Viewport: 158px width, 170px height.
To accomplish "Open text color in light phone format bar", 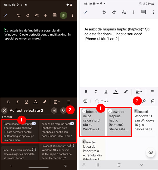I will click(x=116, y=92).
